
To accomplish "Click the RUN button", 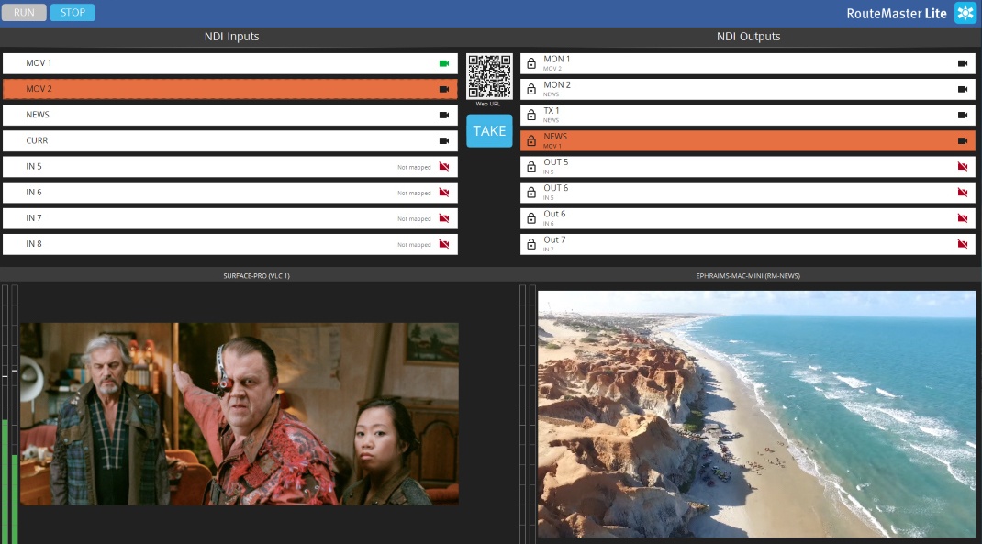I will 24,13.
